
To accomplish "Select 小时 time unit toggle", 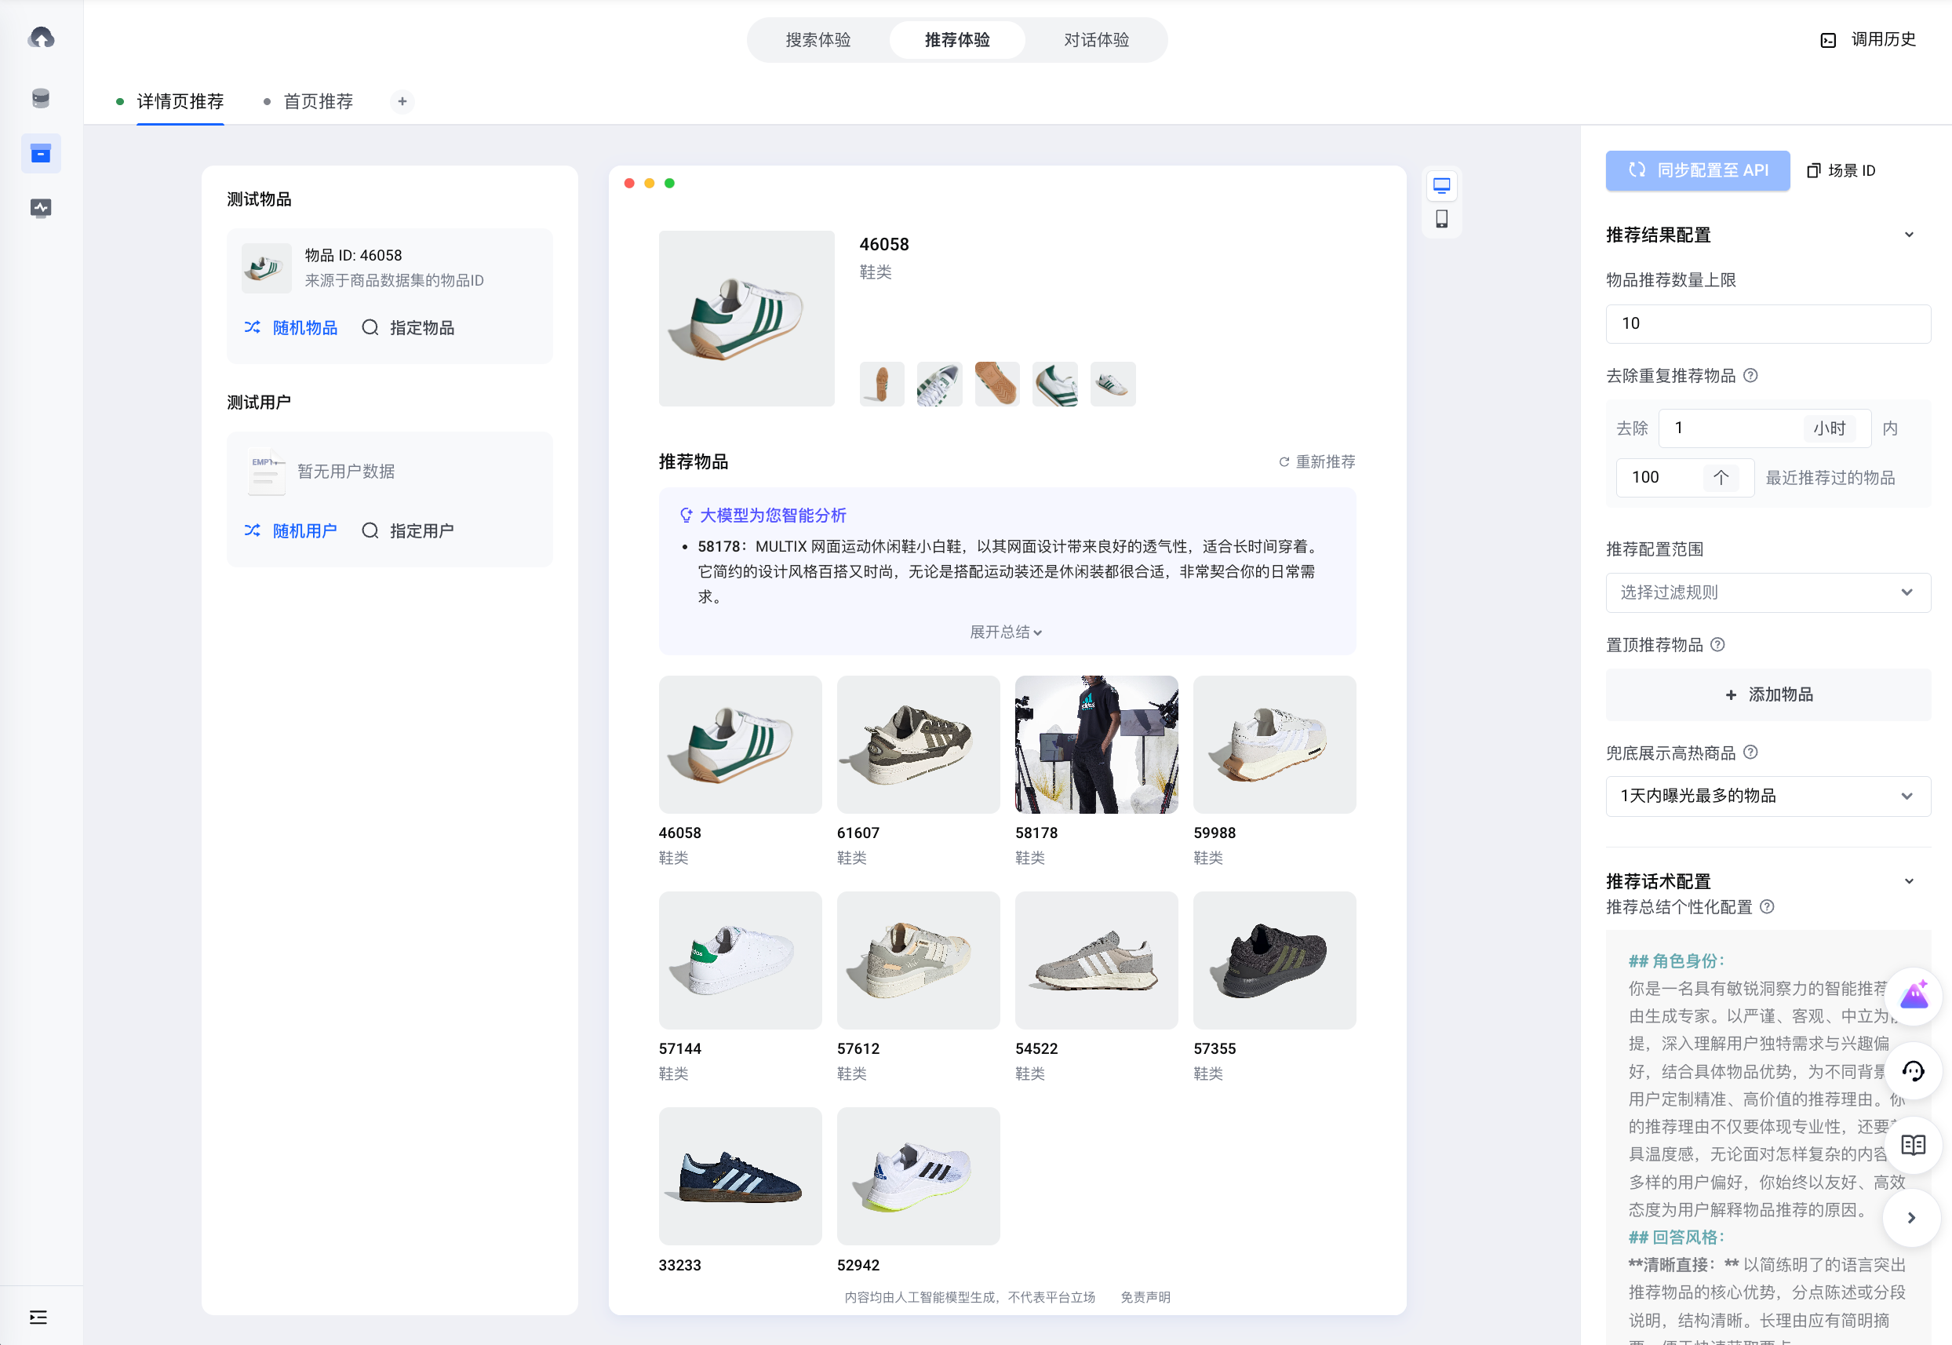I will click(1829, 428).
